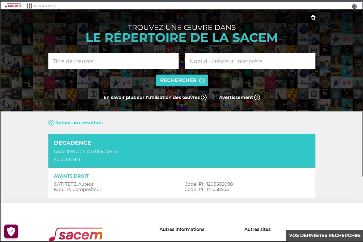This screenshot has width=363, height=242.
Task: Click the RECHERCHER button
Action: click(182, 80)
